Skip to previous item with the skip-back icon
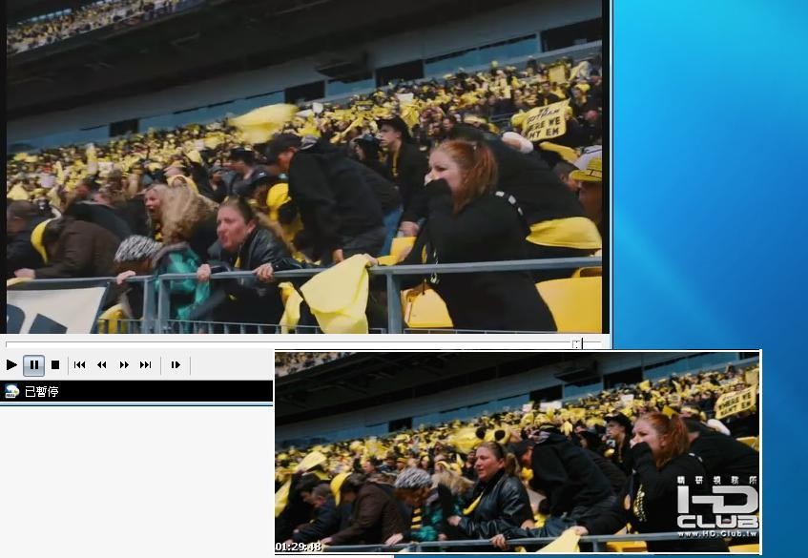The image size is (808, 558). [x=80, y=364]
